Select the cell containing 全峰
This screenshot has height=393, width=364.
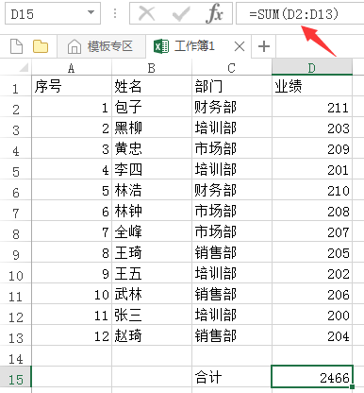coord(152,231)
